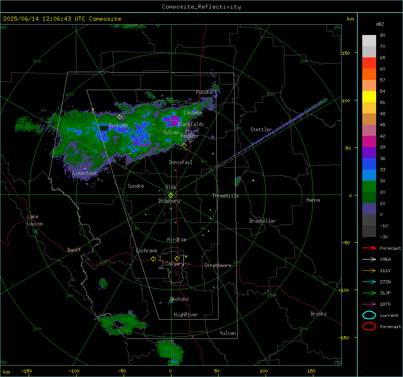The height and width of the screenshot is (377, 403).
Task: Click the cyan current ellipse icon
Action: (369, 315)
